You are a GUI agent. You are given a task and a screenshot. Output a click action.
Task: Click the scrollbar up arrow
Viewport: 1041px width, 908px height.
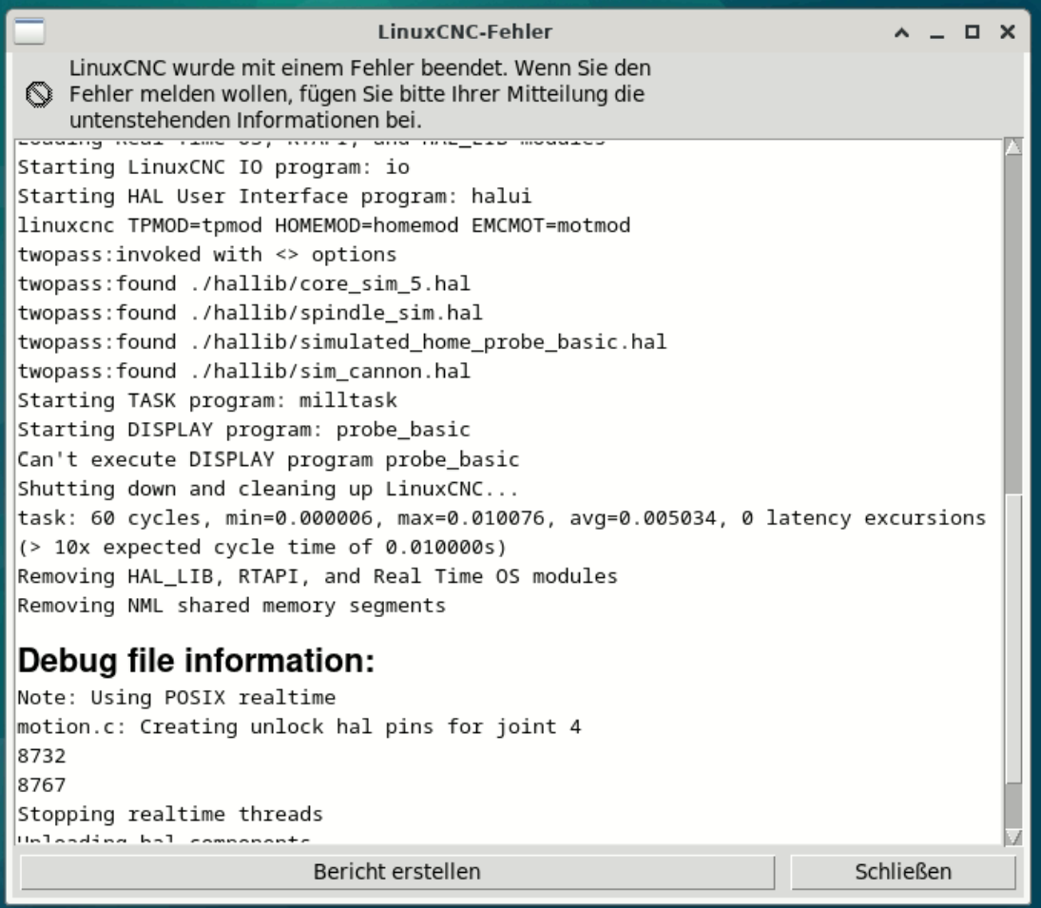pyautogui.click(x=1013, y=146)
